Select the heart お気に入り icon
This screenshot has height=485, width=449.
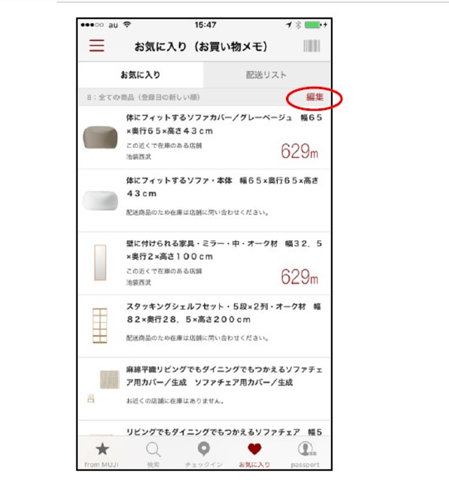pyautogui.click(x=254, y=449)
